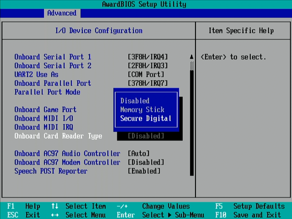Click the F5 Setup Defaults legend

[x=250, y=206]
